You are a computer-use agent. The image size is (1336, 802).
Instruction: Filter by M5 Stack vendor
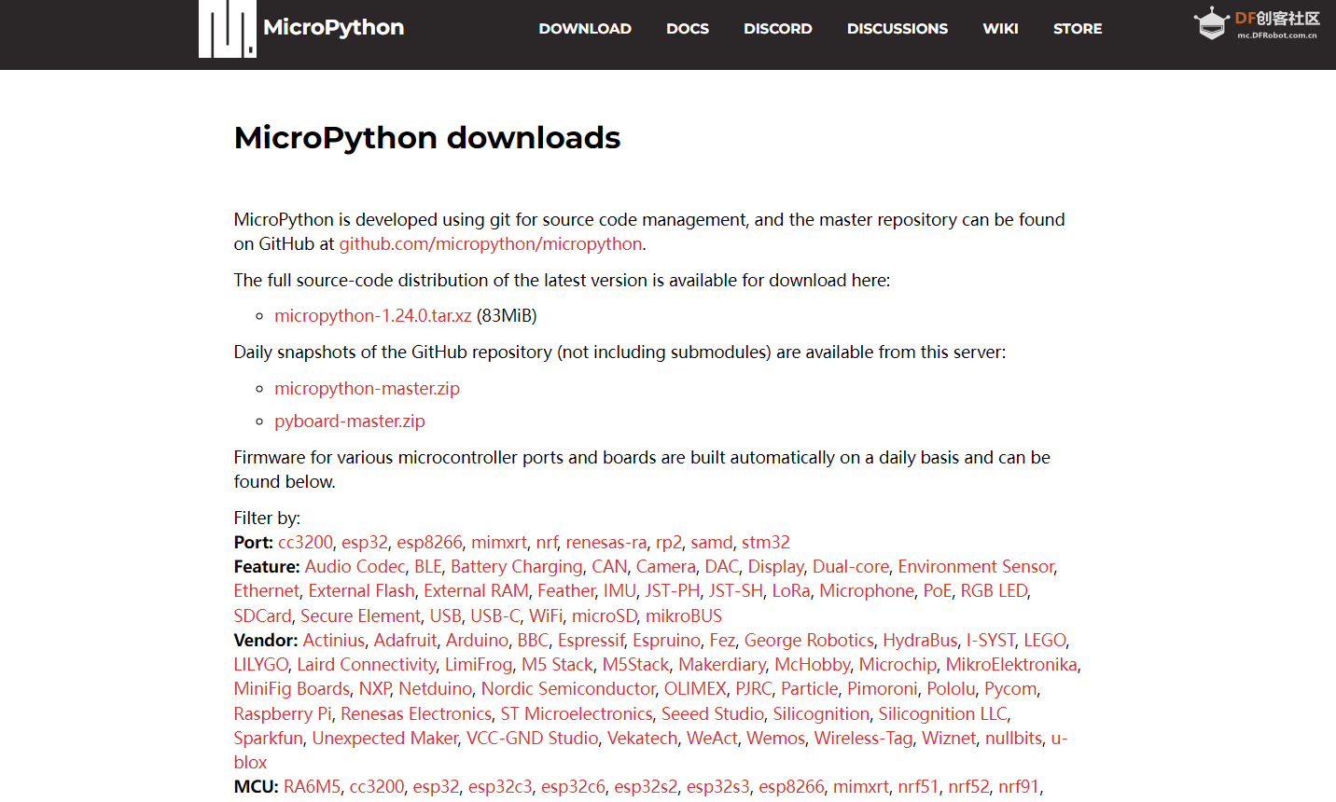pos(557,665)
